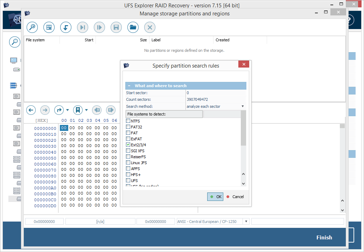364x252 pixels.
Task: Click the hex viewer forward arrow icon
Action: coord(45,110)
